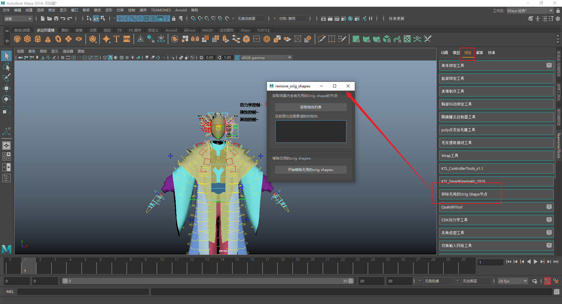562x304 pixels.
Task: Toggle sRGB gamma view transform on/off
Action: (237, 58)
